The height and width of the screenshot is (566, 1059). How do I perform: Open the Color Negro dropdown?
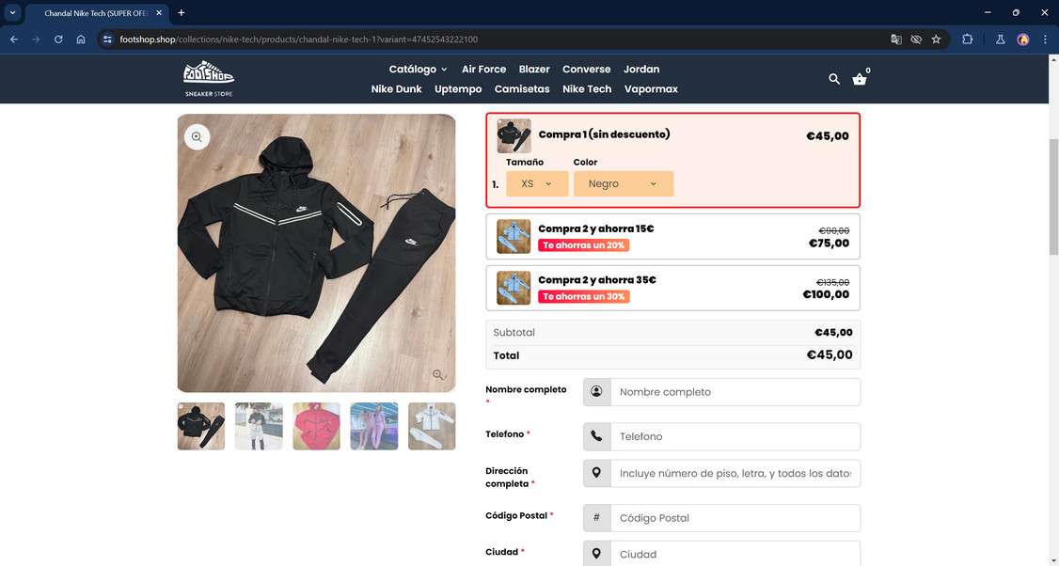tap(624, 183)
